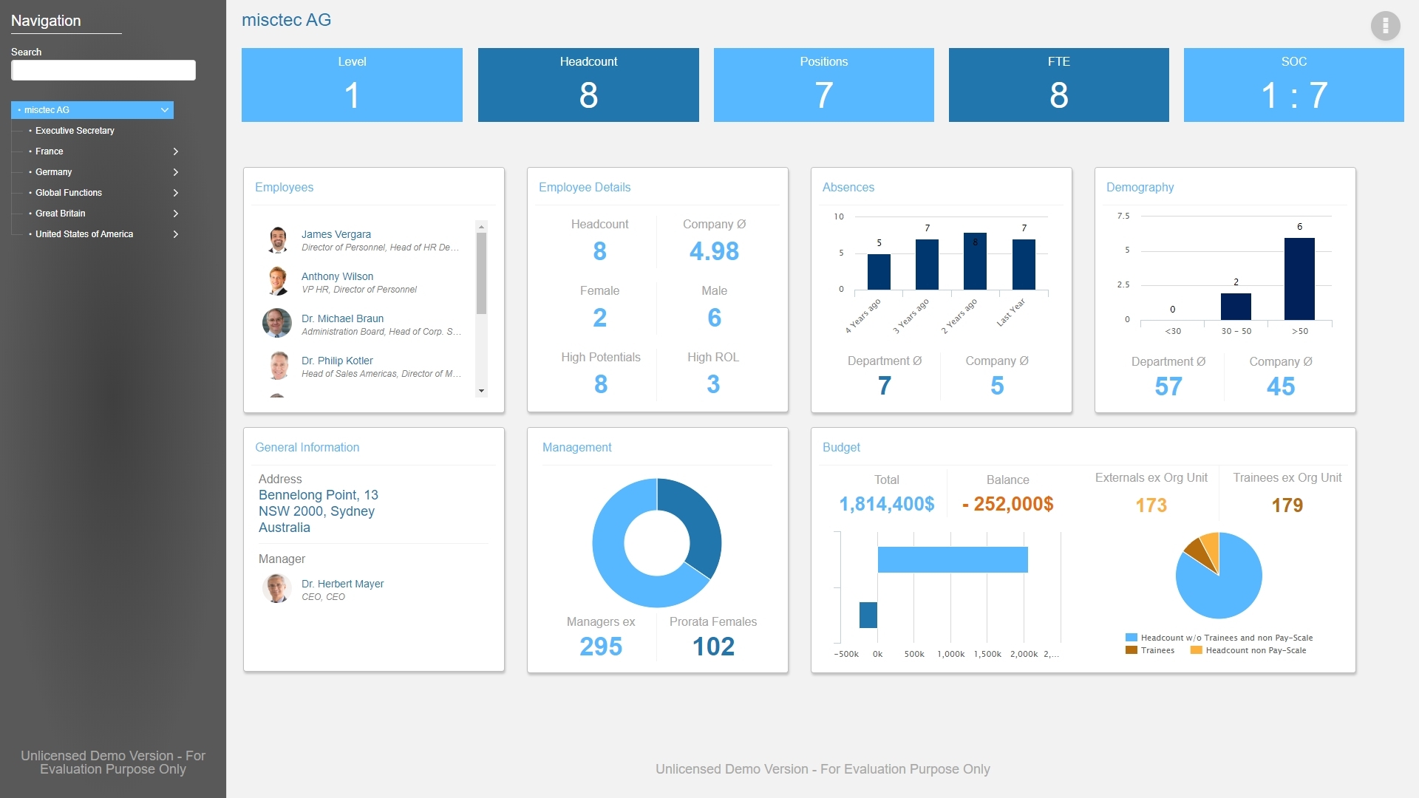1419x798 pixels.
Task: Open Dr. Philip Kotler's employee link
Action: (x=337, y=361)
